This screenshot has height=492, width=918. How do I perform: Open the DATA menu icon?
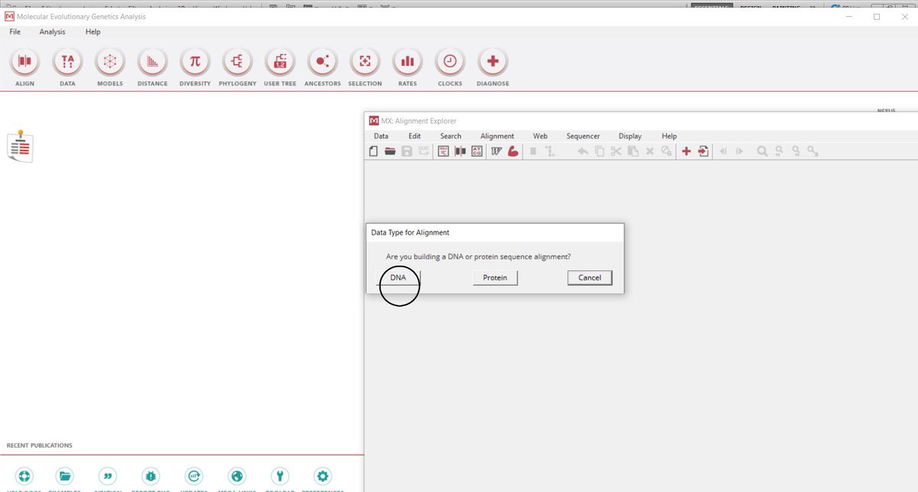67,62
